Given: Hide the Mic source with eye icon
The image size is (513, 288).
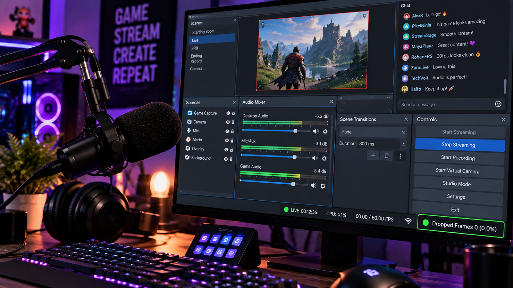Looking at the screenshot, I should [x=227, y=131].
